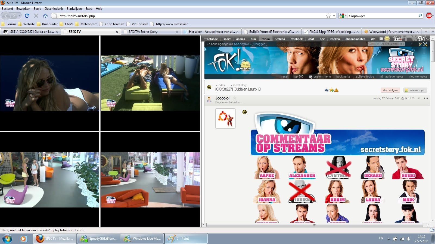Expand the URL bar history dropdown arrow

(x=334, y=16)
